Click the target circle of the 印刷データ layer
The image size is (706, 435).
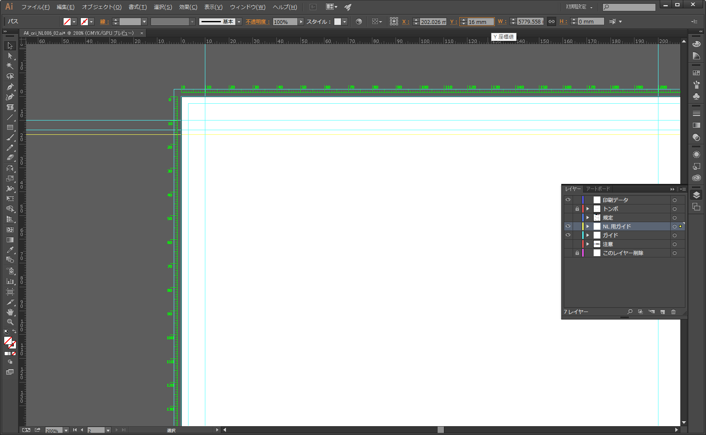(674, 200)
